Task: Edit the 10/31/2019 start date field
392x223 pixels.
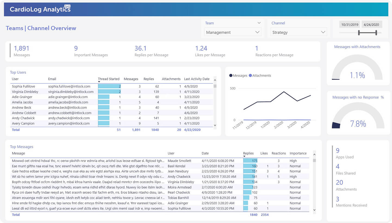Action: (x=350, y=24)
